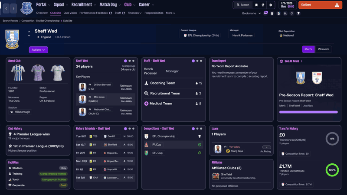Click the EFL Championship trophy icon in Competitions
Viewport: 347px width, 195px height.
tap(200, 136)
